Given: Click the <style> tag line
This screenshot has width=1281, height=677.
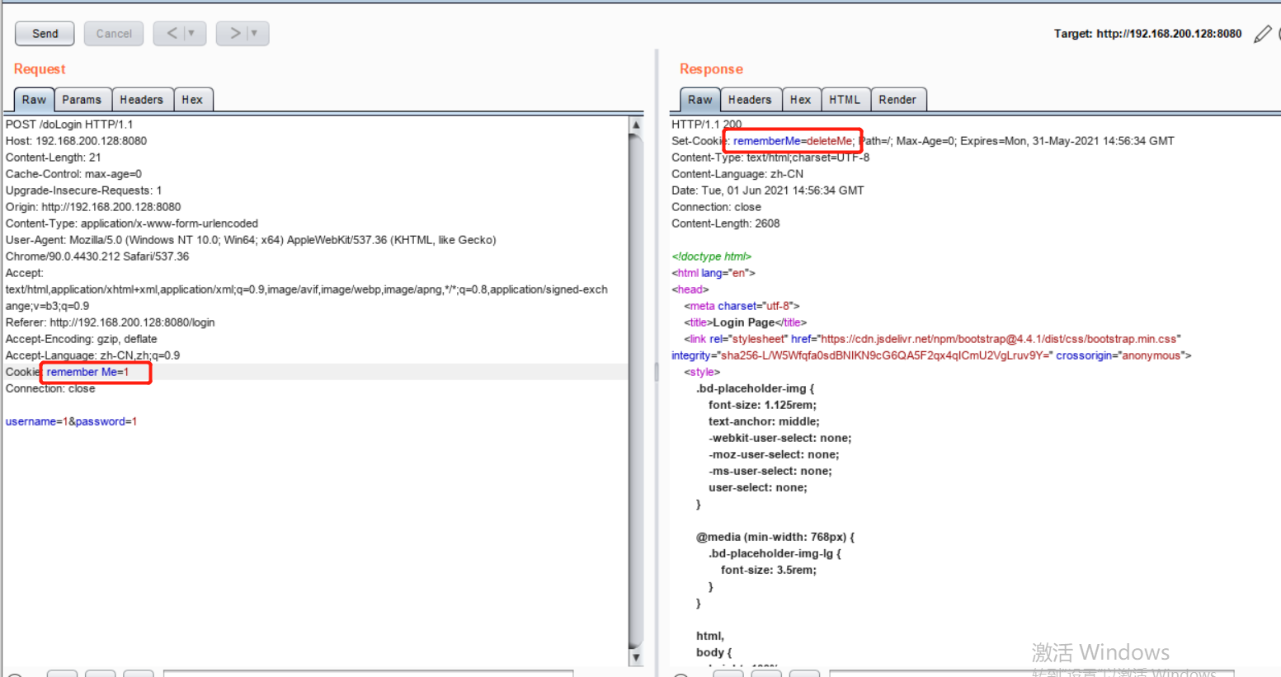Looking at the screenshot, I should tap(702, 372).
